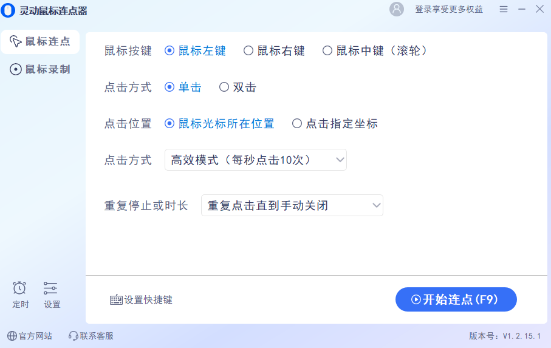This screenshot has height=348, width=551.
Task: Choose 鼠标中键（滚轮） option
Action: [x=327, y=51]
